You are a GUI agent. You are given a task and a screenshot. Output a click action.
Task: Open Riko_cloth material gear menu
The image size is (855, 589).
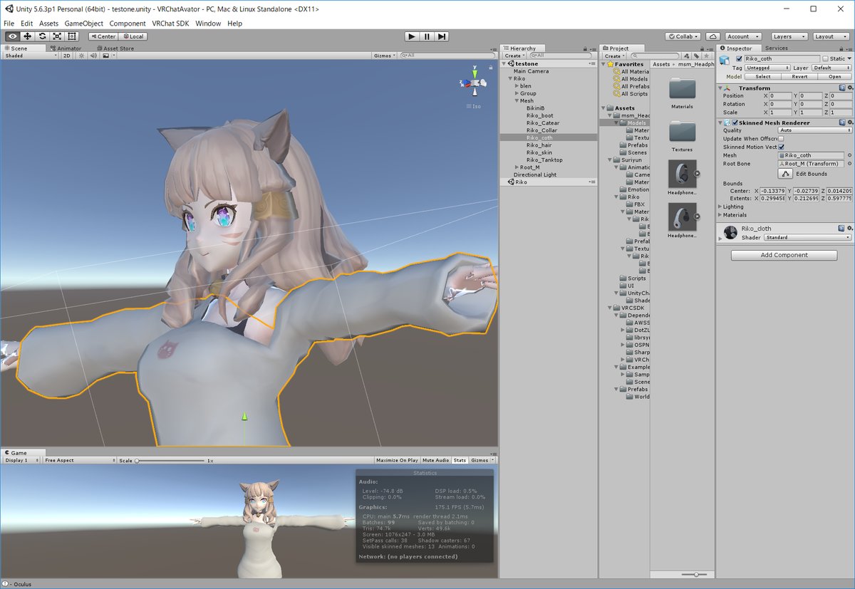coord(849,229)
